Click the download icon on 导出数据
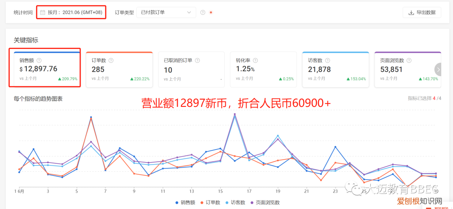 (x=411, y=13)
